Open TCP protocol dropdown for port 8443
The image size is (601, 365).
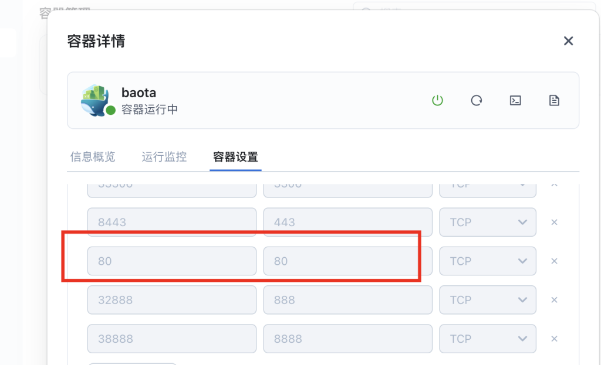(488, 222)
